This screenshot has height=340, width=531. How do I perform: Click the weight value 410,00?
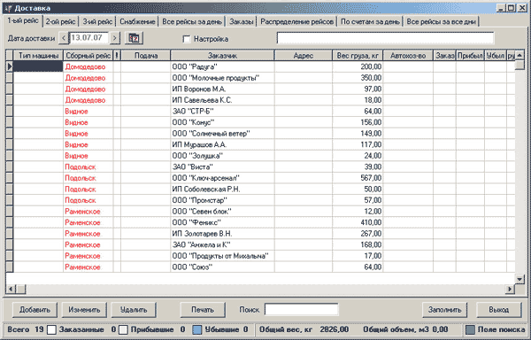pos(371,222)
